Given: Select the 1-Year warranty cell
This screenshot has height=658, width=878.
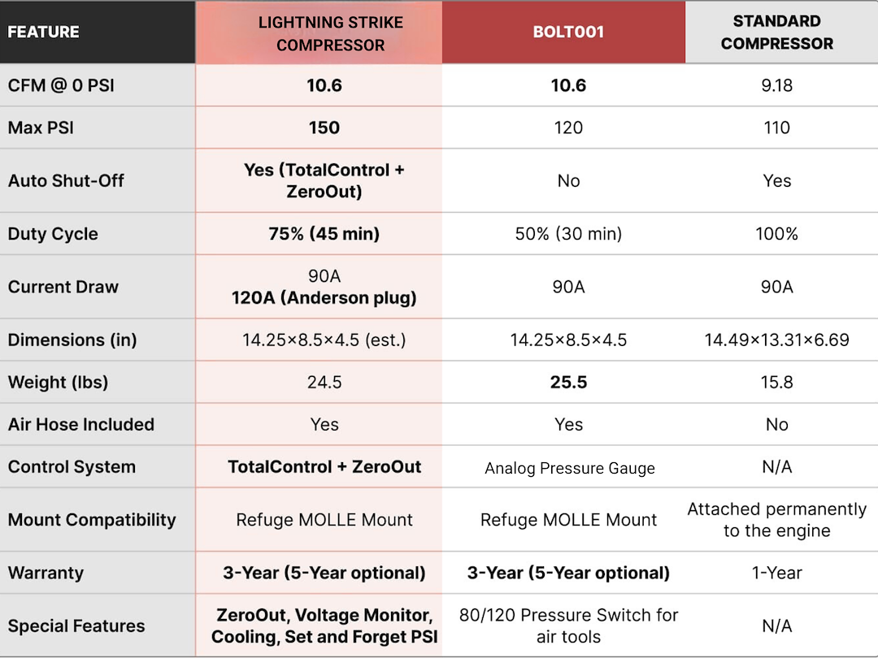Looking at the screenshot, I should click(776, 573).
